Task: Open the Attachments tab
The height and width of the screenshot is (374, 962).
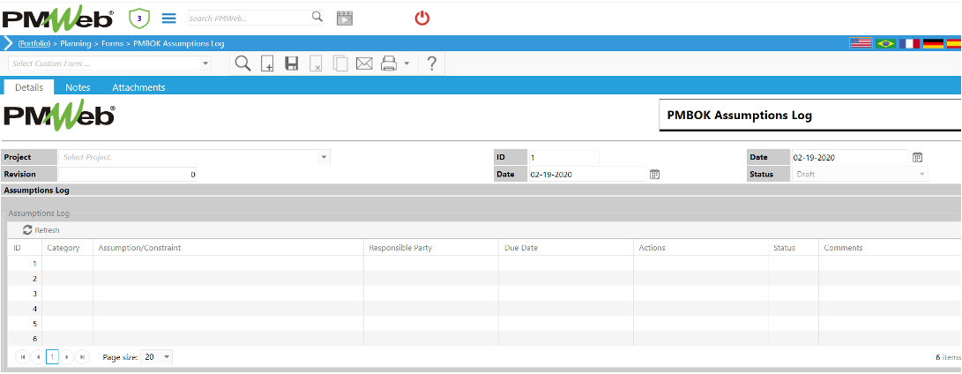Action: 138,87
